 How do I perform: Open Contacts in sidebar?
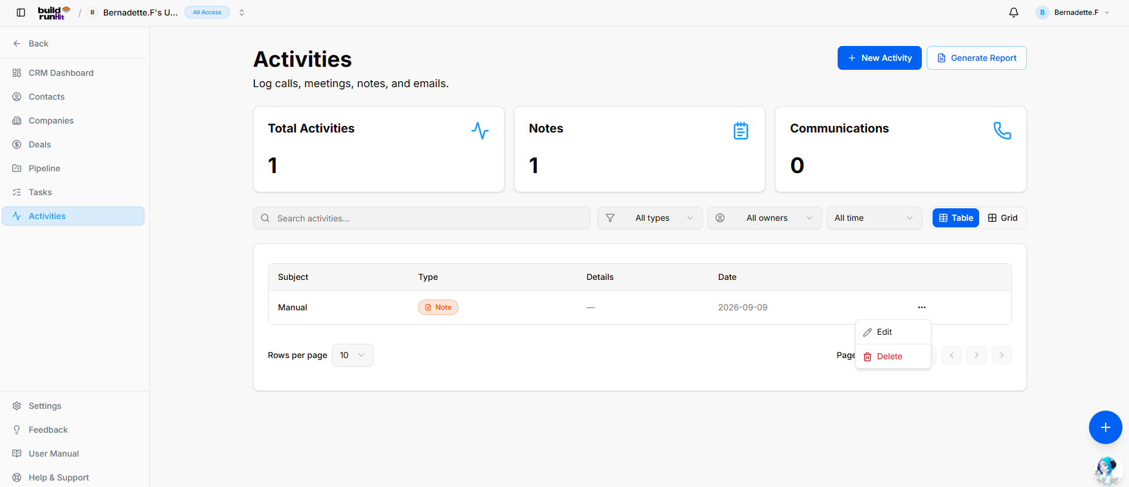[73, 97]
